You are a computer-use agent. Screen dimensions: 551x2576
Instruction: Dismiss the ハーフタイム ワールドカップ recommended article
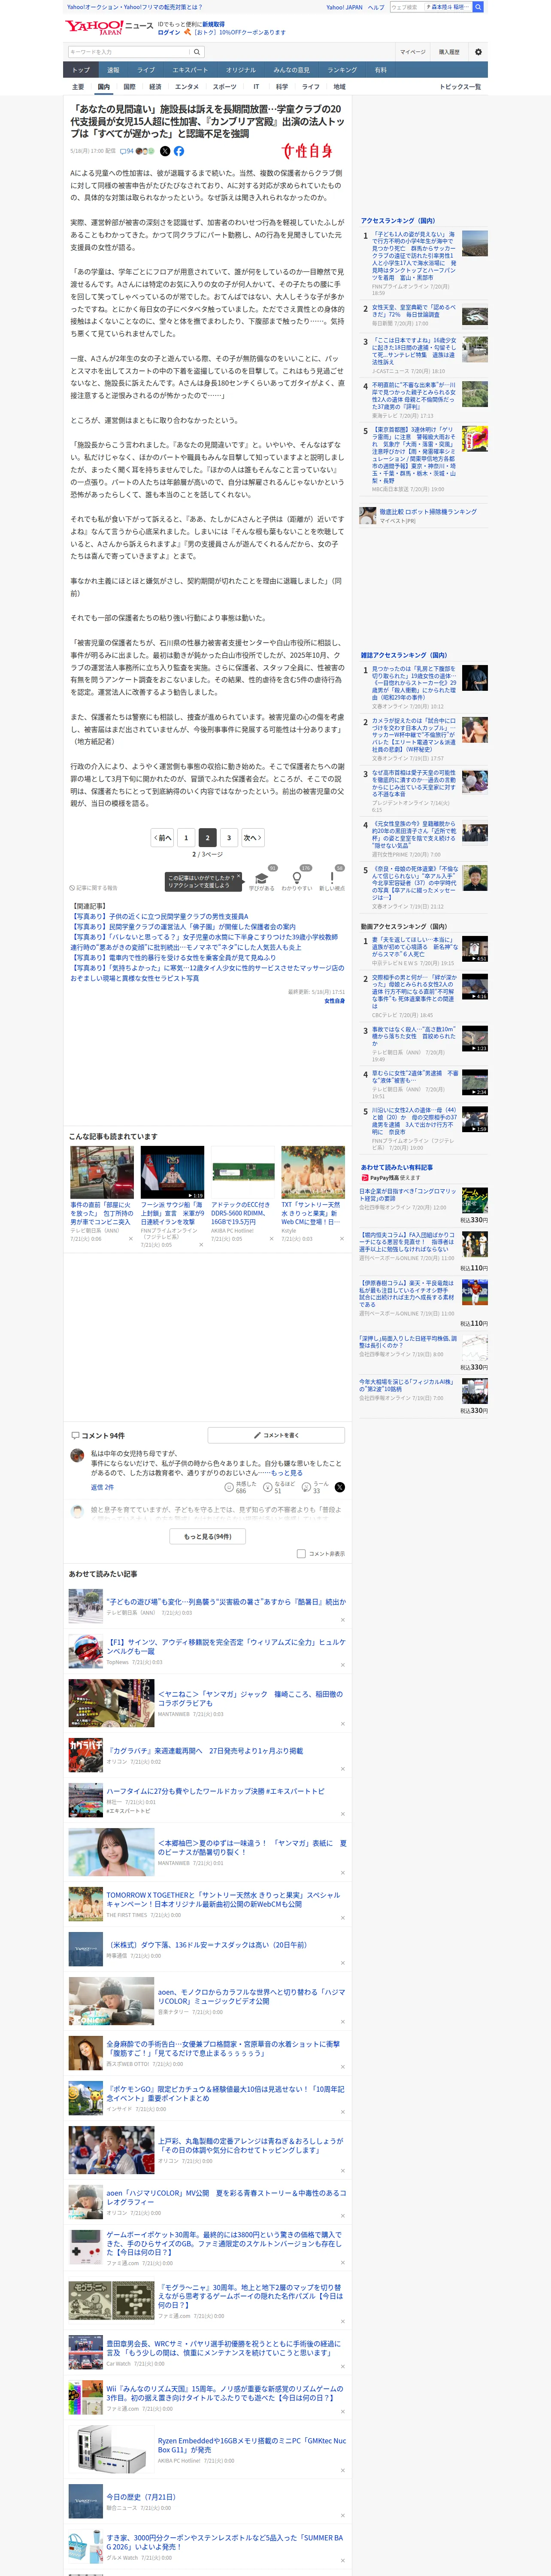click(x=343, y=1814)
